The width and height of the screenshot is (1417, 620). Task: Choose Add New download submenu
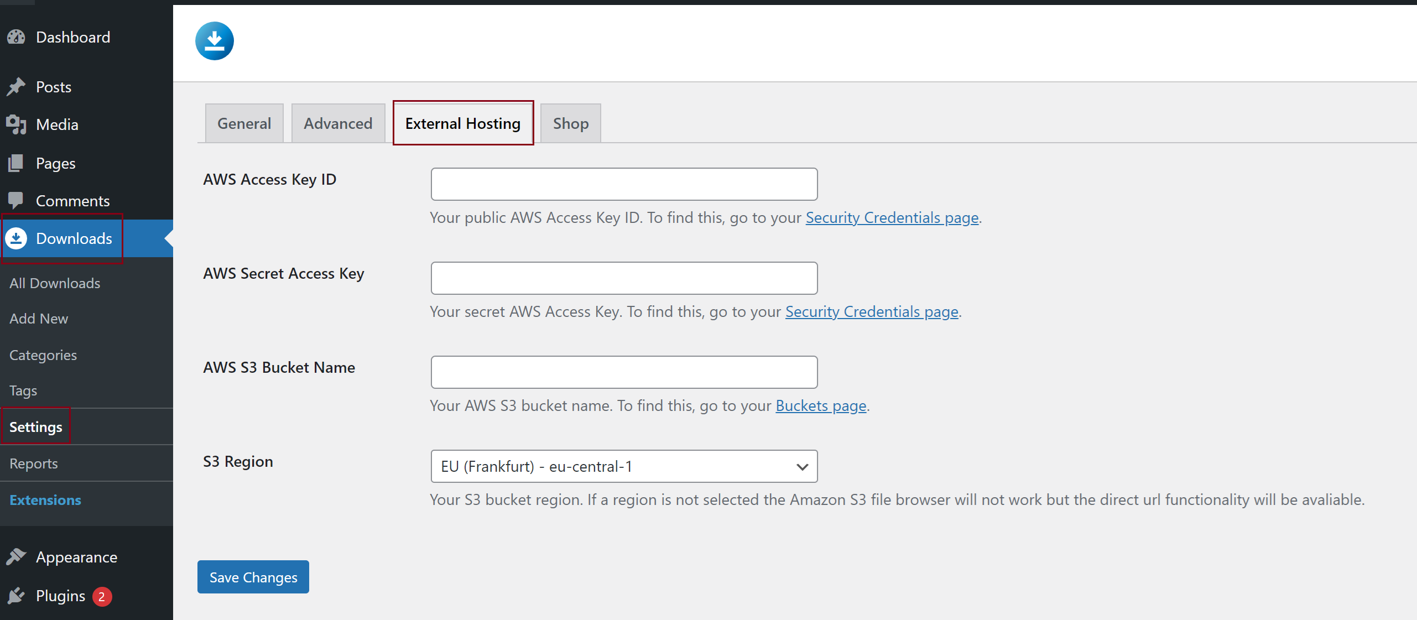pos(39,319)
